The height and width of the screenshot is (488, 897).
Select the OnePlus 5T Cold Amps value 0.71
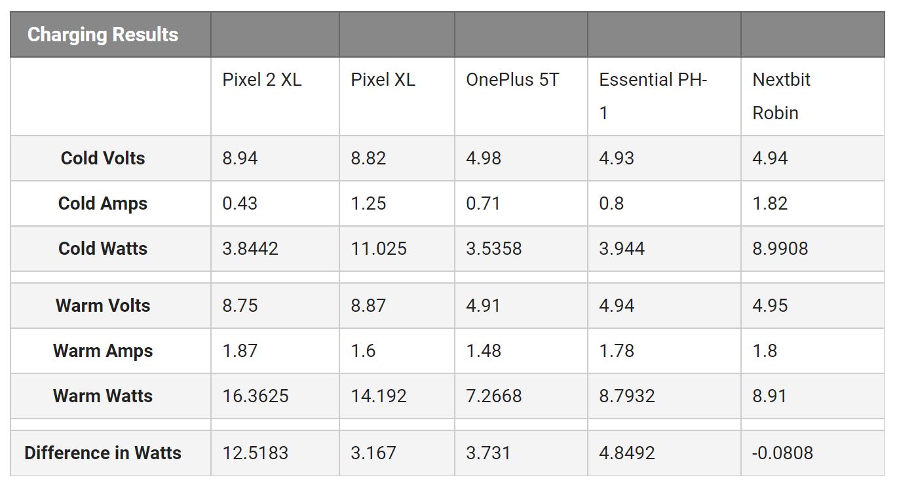(483, 204)
